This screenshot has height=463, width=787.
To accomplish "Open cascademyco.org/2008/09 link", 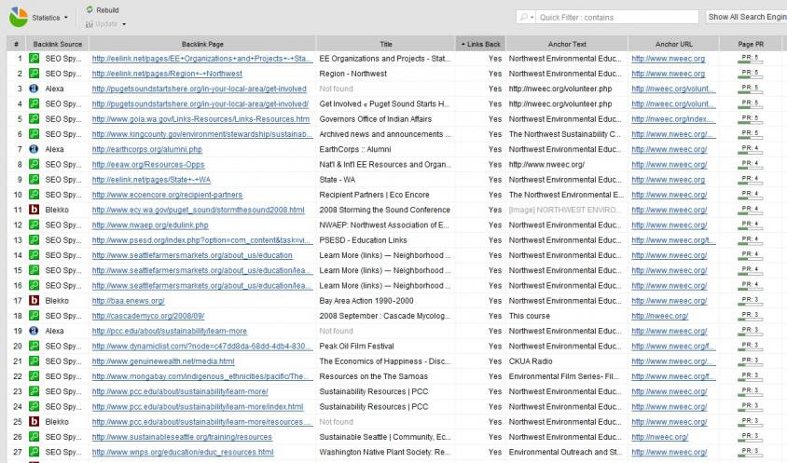I will tap(148, 316).
